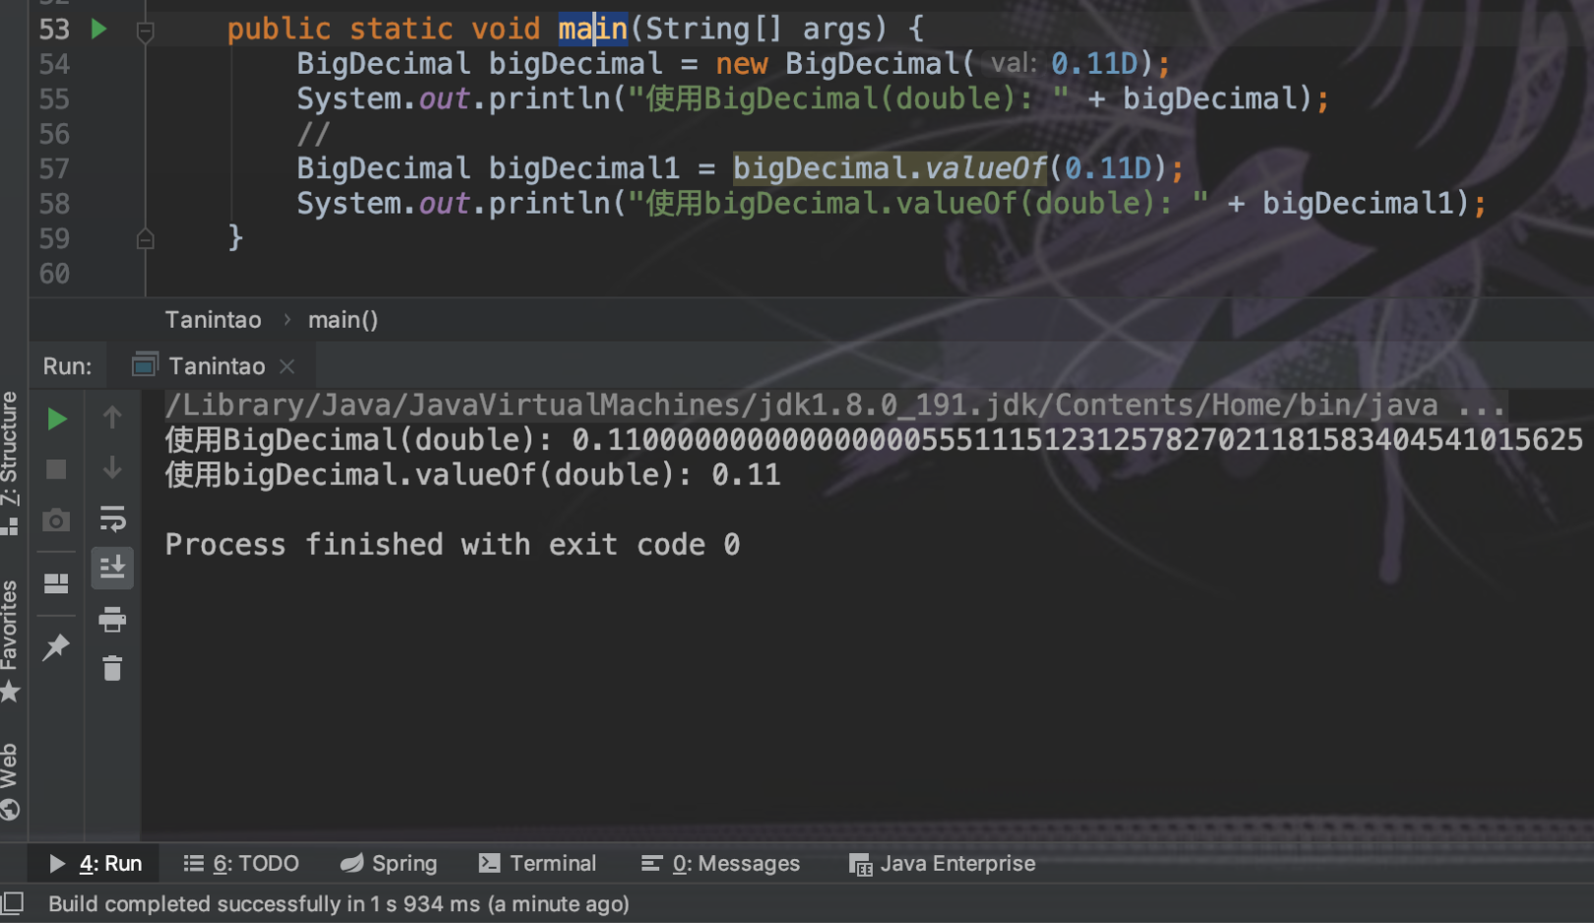Viewport: 1594px width, 923px height.
Task: Click the 'Process finished with exit code 0' line
Action: (453, 544)
